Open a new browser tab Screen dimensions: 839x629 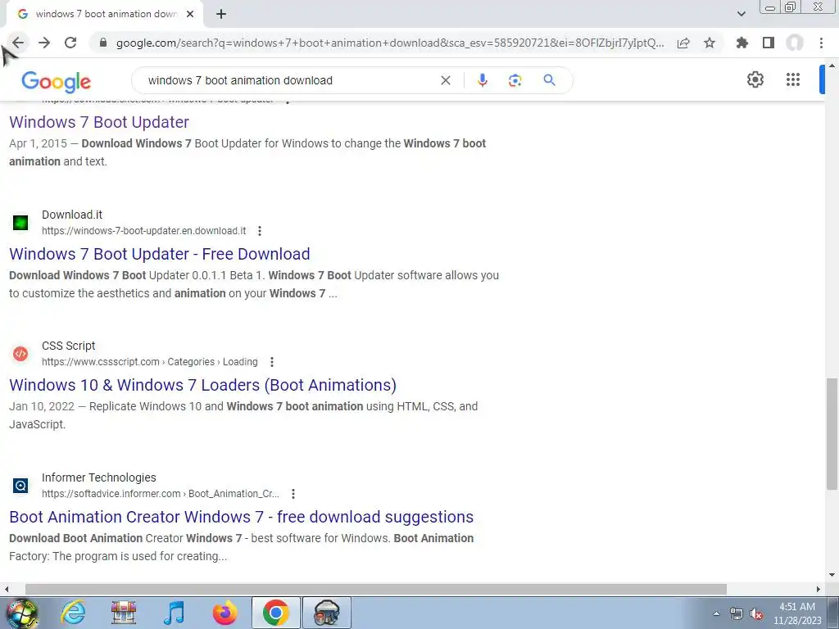[221, 14]
